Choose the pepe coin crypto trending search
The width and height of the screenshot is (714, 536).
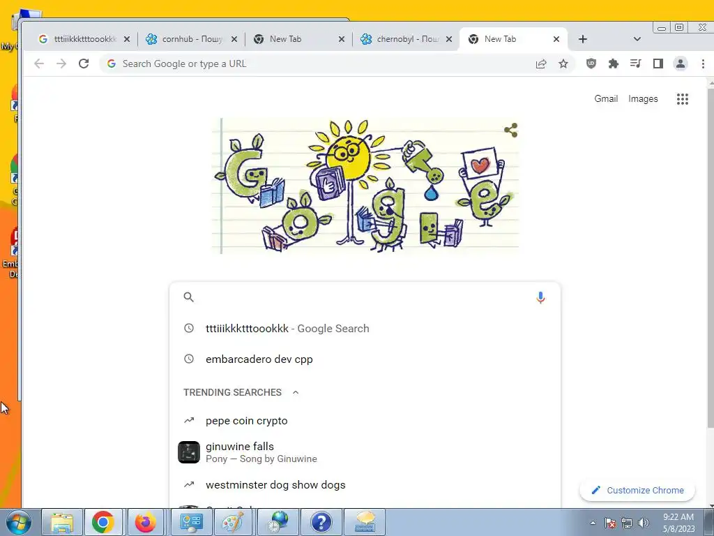[x=364, y=421]
